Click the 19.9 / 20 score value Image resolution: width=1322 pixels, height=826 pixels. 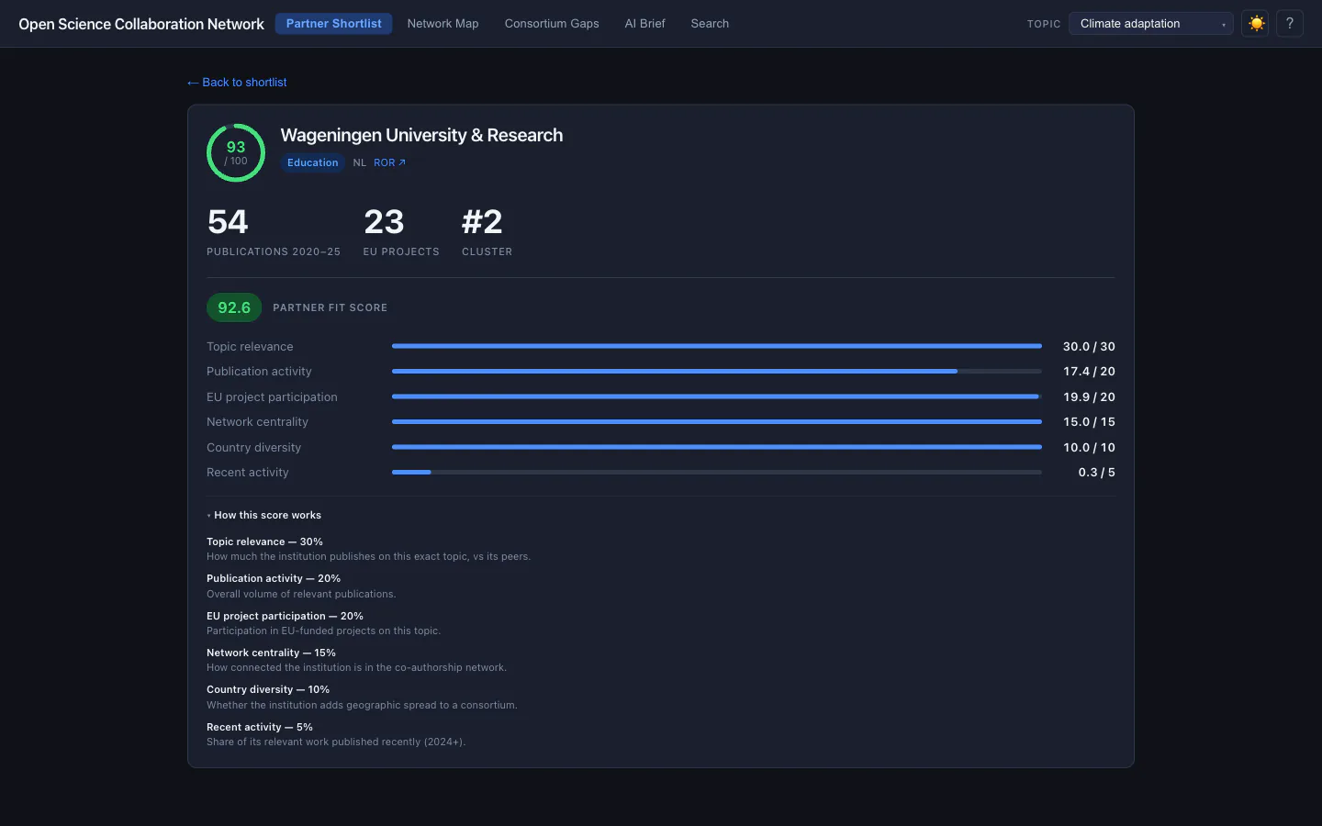point(1089,397)
